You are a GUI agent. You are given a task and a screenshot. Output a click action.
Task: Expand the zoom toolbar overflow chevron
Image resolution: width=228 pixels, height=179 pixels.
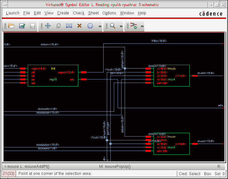121,26
